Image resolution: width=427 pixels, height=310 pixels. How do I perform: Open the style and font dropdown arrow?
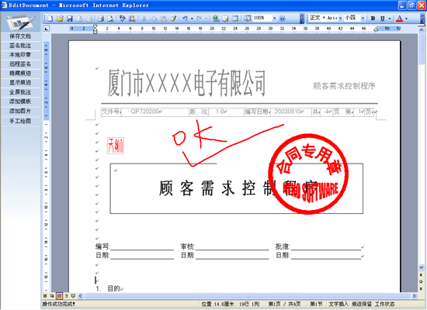[340, 19]
